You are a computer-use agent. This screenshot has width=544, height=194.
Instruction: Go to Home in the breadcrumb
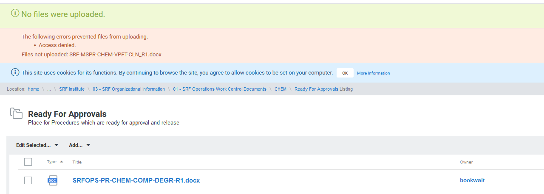[33, 89]
